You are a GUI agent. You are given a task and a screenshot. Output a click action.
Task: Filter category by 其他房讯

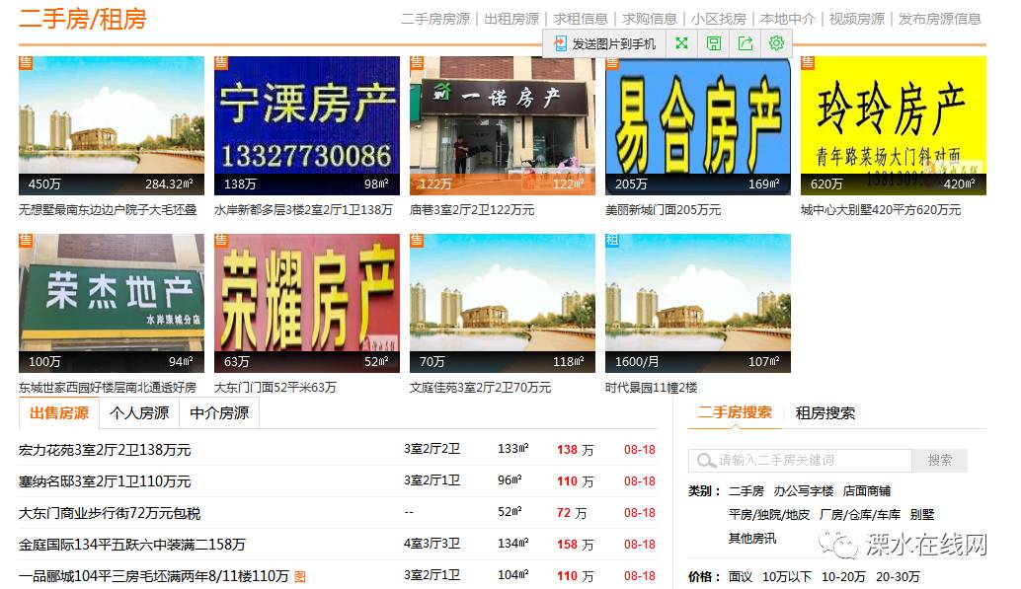[752, 539]
